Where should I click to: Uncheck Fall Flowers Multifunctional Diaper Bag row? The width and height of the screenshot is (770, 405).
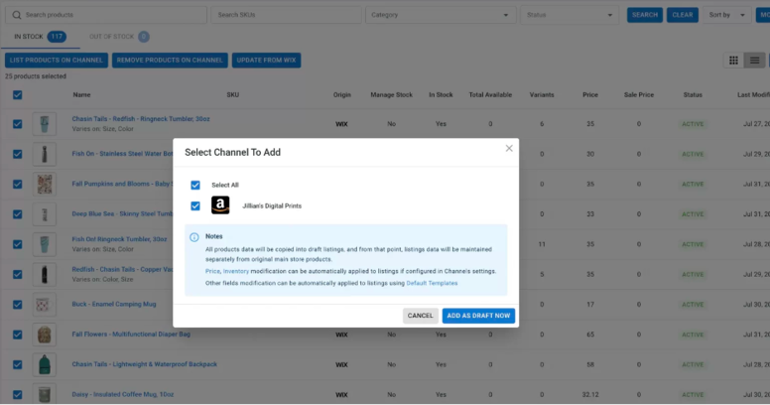pos(17,335)
